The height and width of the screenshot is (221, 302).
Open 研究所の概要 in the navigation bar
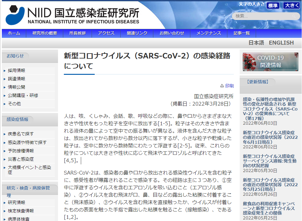(45, 33)
